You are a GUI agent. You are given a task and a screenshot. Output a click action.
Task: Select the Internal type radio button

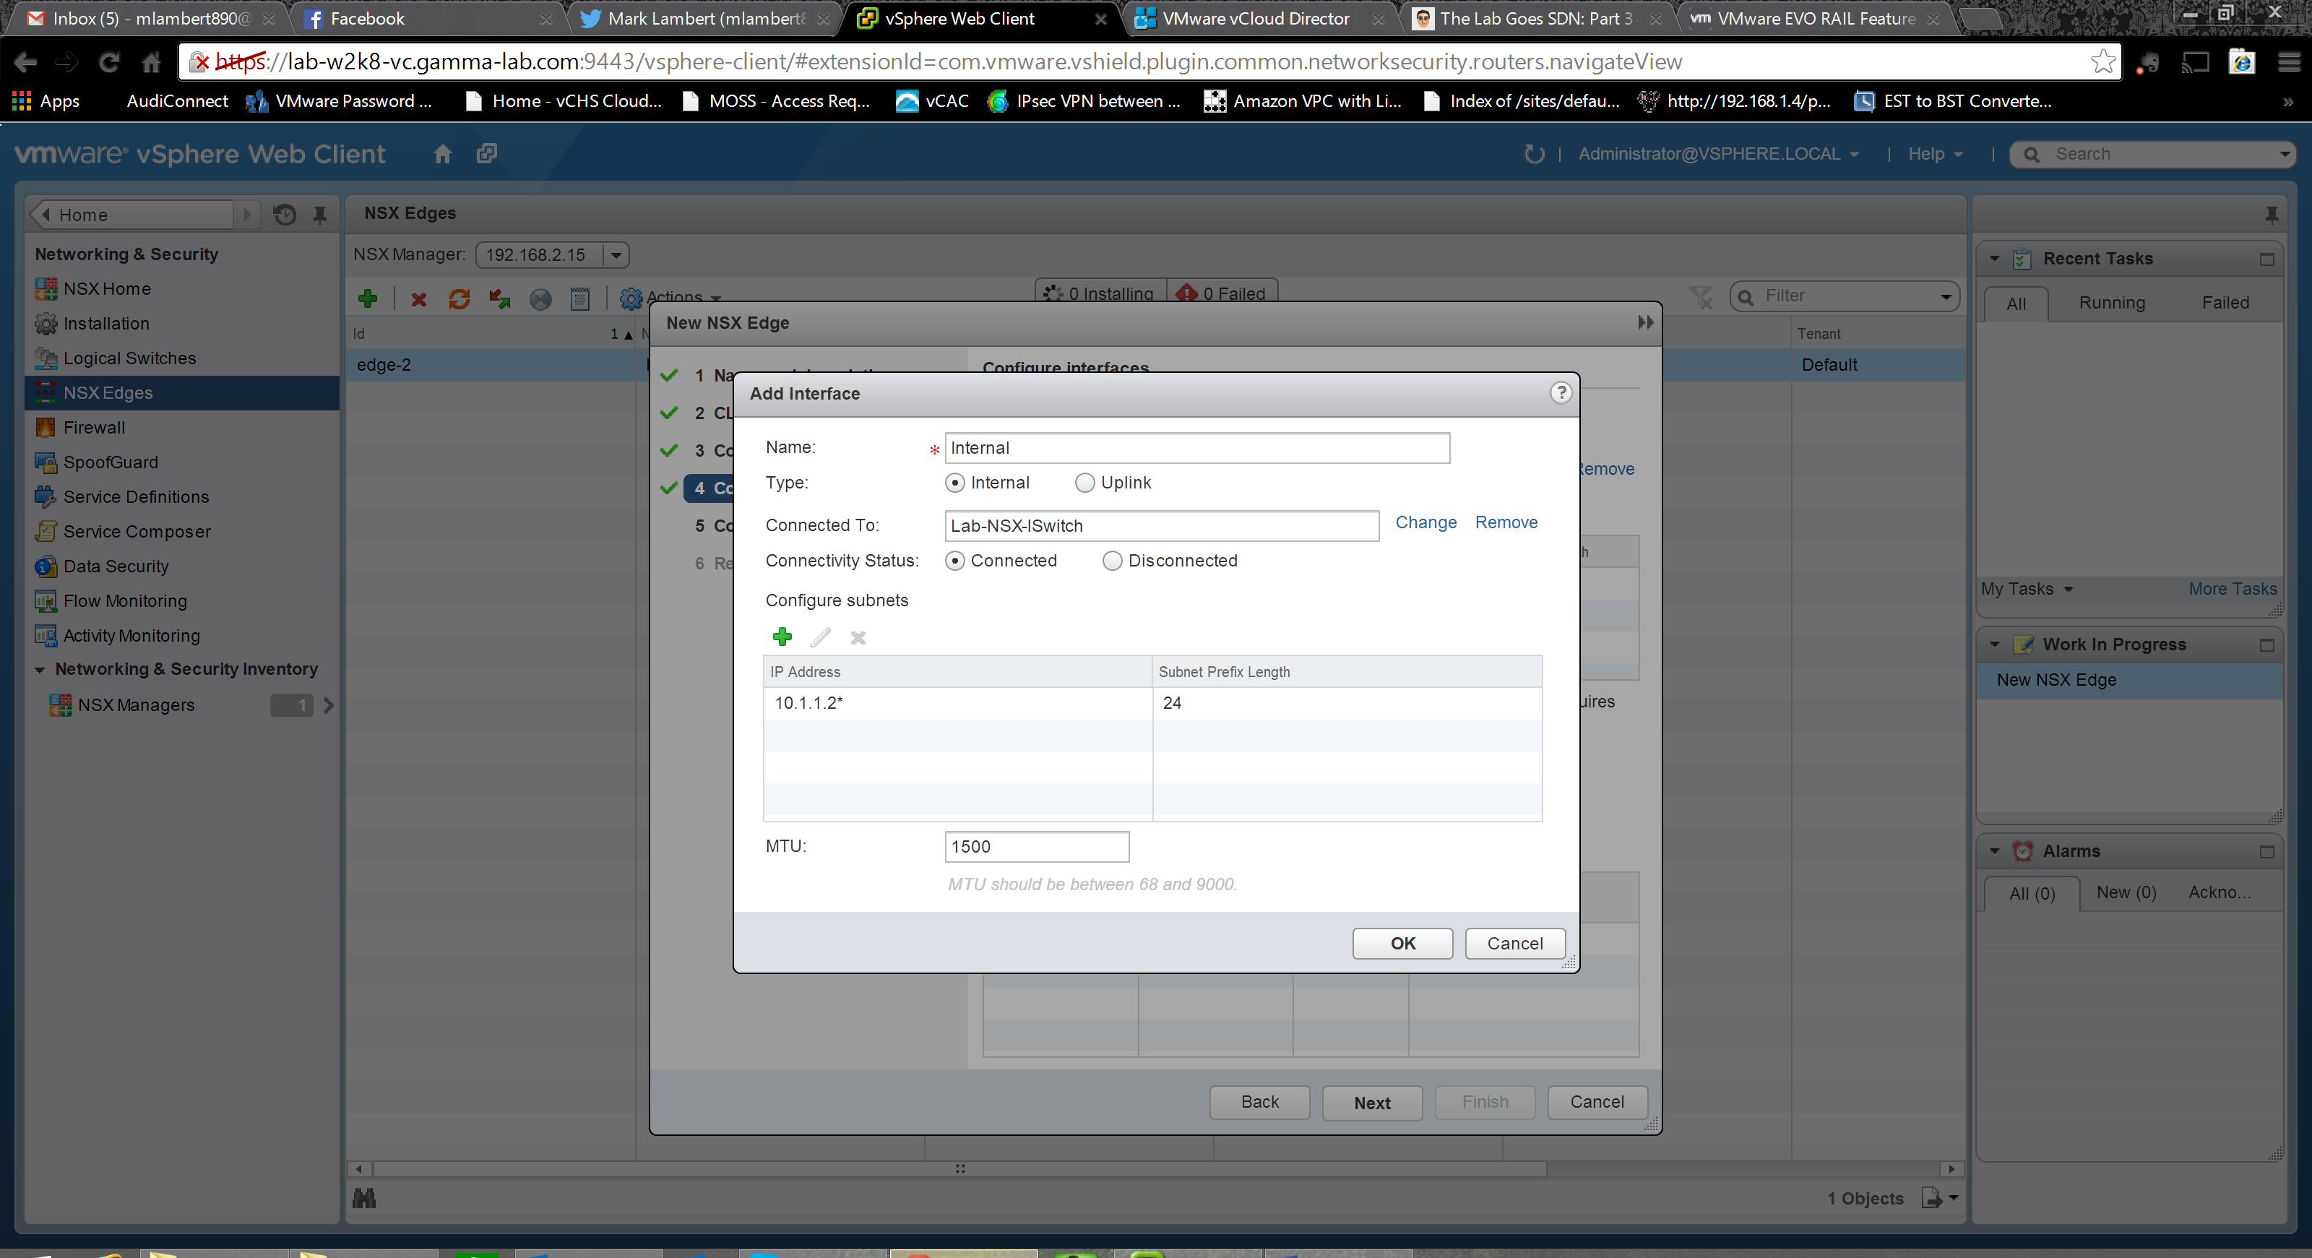coord(955,483)
